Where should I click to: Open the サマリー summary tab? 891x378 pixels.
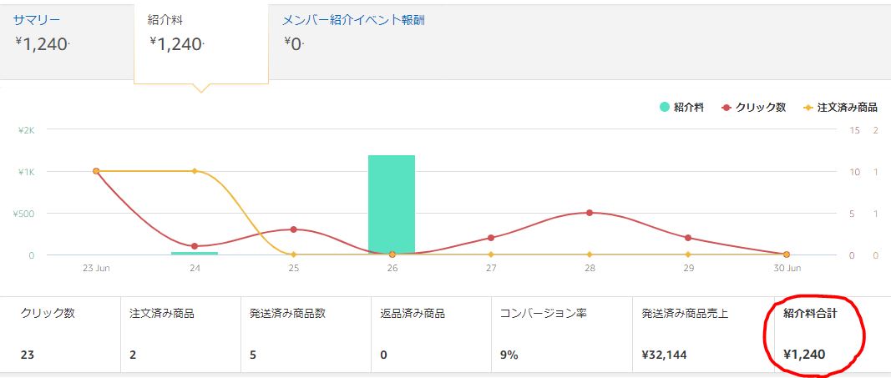(37, 19)
